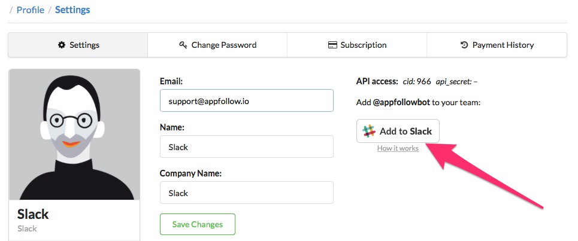Click the credit card icon beside Subscription

(x=332, y=45)
